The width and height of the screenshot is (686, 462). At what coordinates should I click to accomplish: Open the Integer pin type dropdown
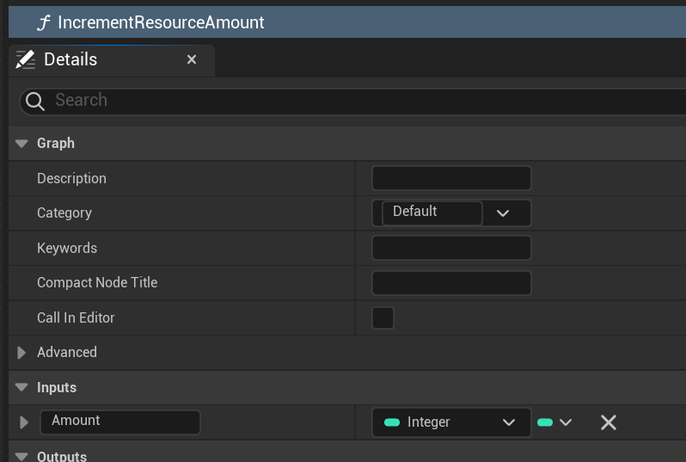click(x=450, y=422)
